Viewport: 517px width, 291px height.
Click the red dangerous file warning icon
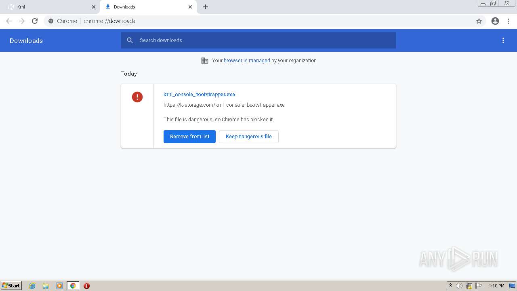[x=137, y=97]
